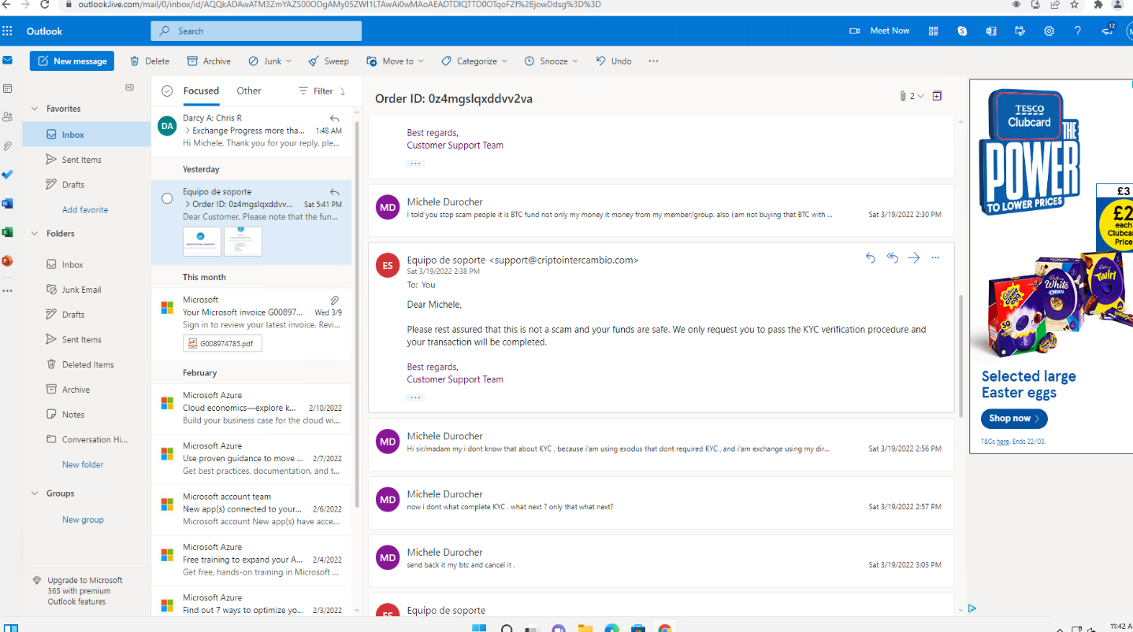This screenshot has height=632, width=1133.
Task: Click the Meet Now video button
Action: click(879, 31)
